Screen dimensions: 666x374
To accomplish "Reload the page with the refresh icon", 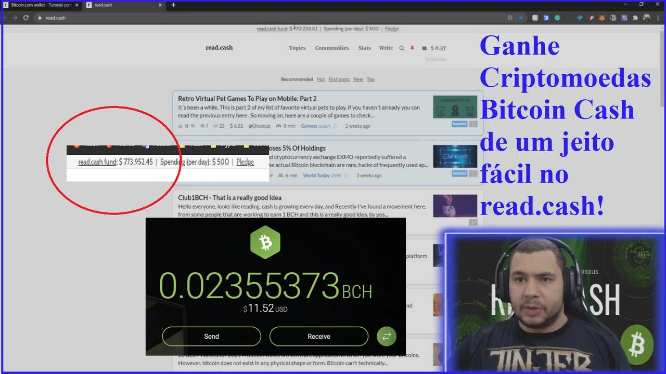I will [x=25, y=17].
